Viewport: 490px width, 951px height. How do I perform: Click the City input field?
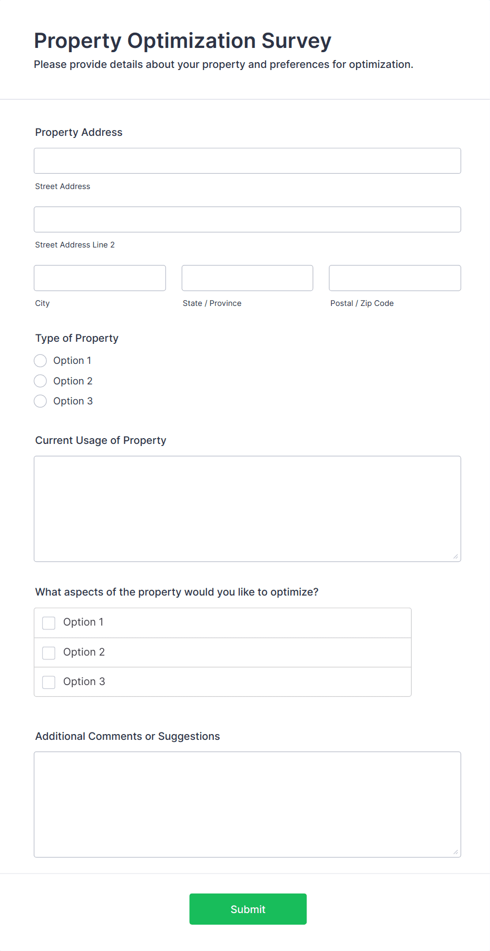pos(100,278)
